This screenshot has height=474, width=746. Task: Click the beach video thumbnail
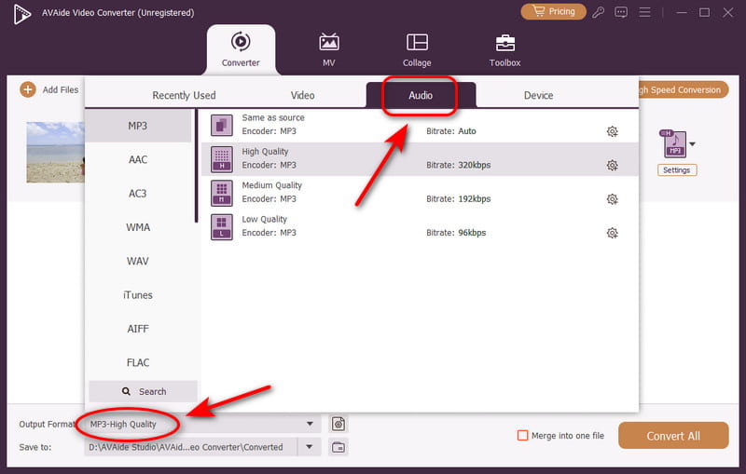(55, 150)
